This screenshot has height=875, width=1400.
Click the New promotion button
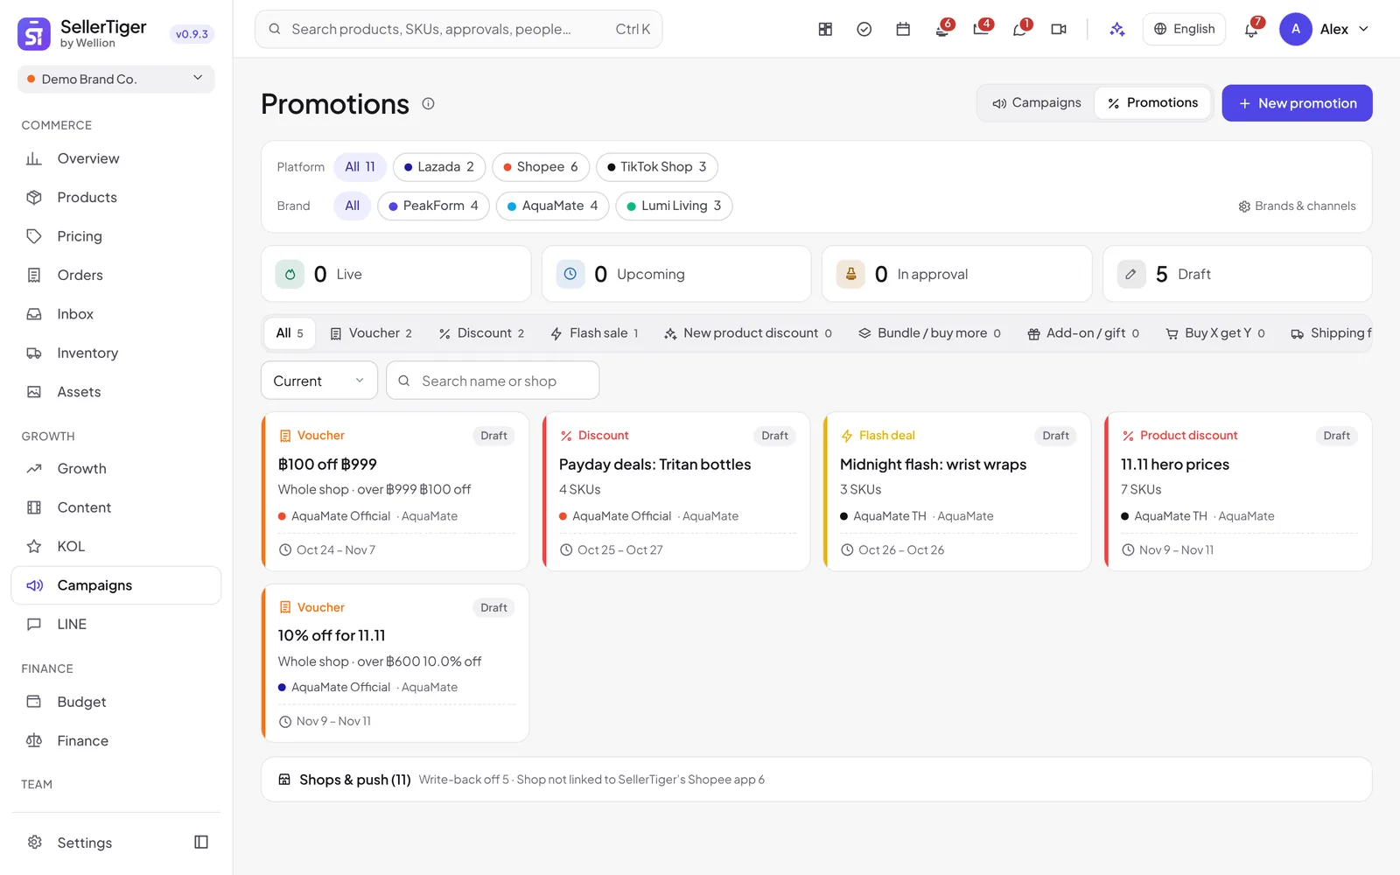tap(1297, 103)
